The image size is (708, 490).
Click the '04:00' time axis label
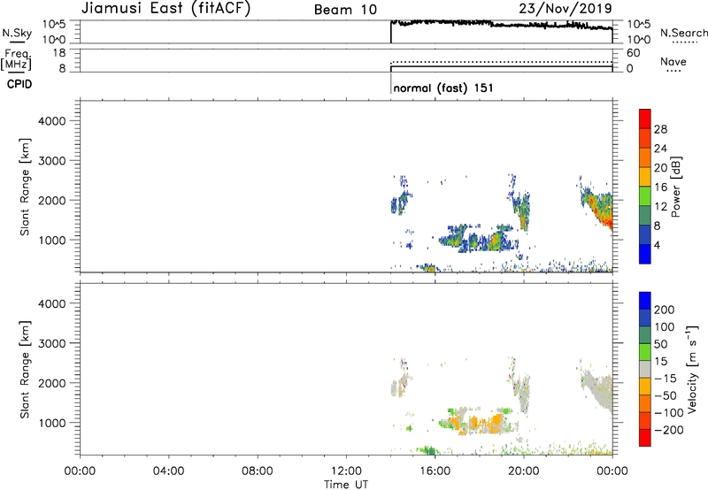(x=169, y=471)
